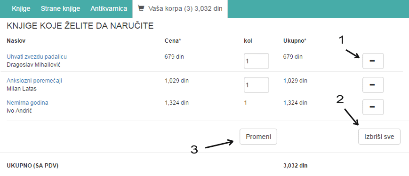Click the Cena* column header

(x=173, y=41)
